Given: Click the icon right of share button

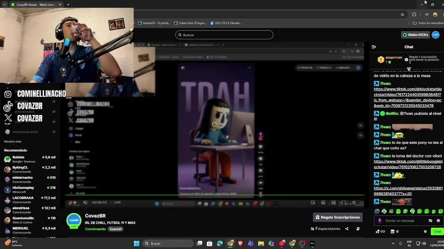Looking at the screenshot, I should [x=358, y=229].
